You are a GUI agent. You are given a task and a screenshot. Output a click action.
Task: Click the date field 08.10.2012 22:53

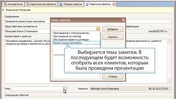point(159,89)
